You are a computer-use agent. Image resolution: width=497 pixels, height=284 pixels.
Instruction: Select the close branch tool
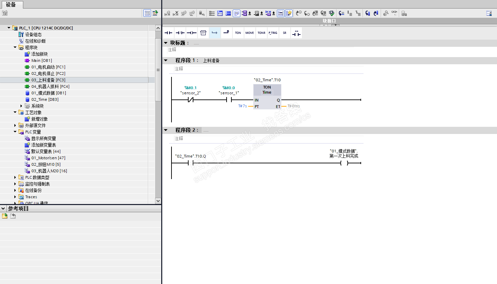tap(226, 33)
